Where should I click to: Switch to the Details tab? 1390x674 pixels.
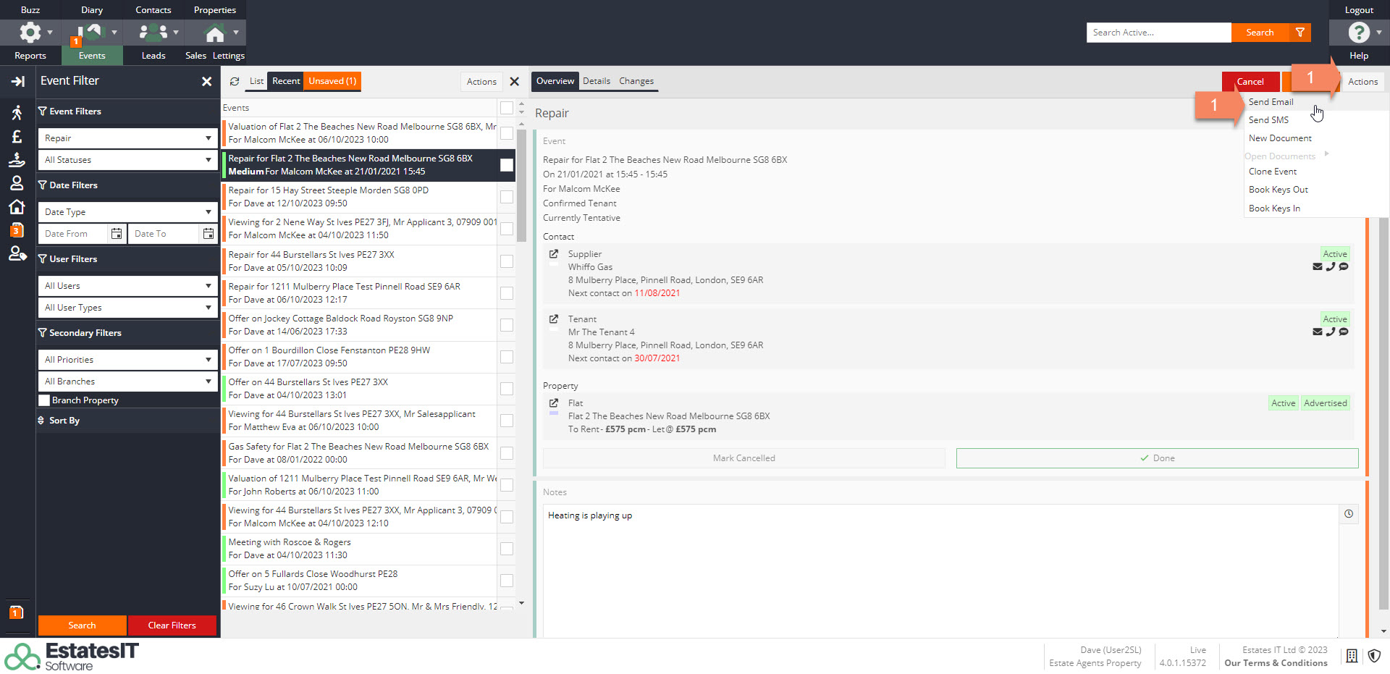[596, 81]
